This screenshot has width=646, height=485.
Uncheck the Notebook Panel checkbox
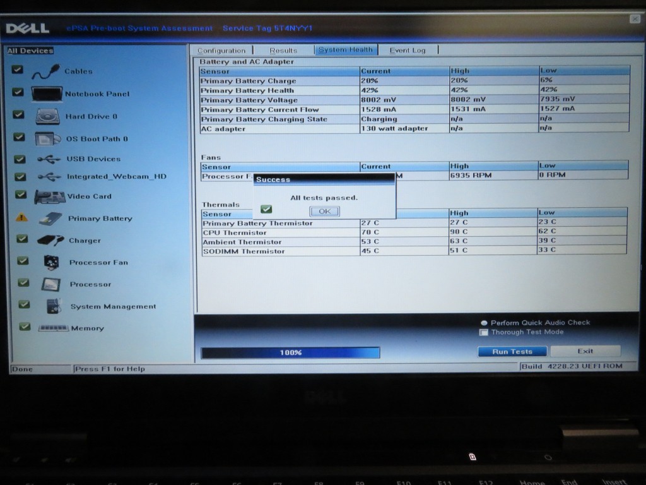coord(18,92)
